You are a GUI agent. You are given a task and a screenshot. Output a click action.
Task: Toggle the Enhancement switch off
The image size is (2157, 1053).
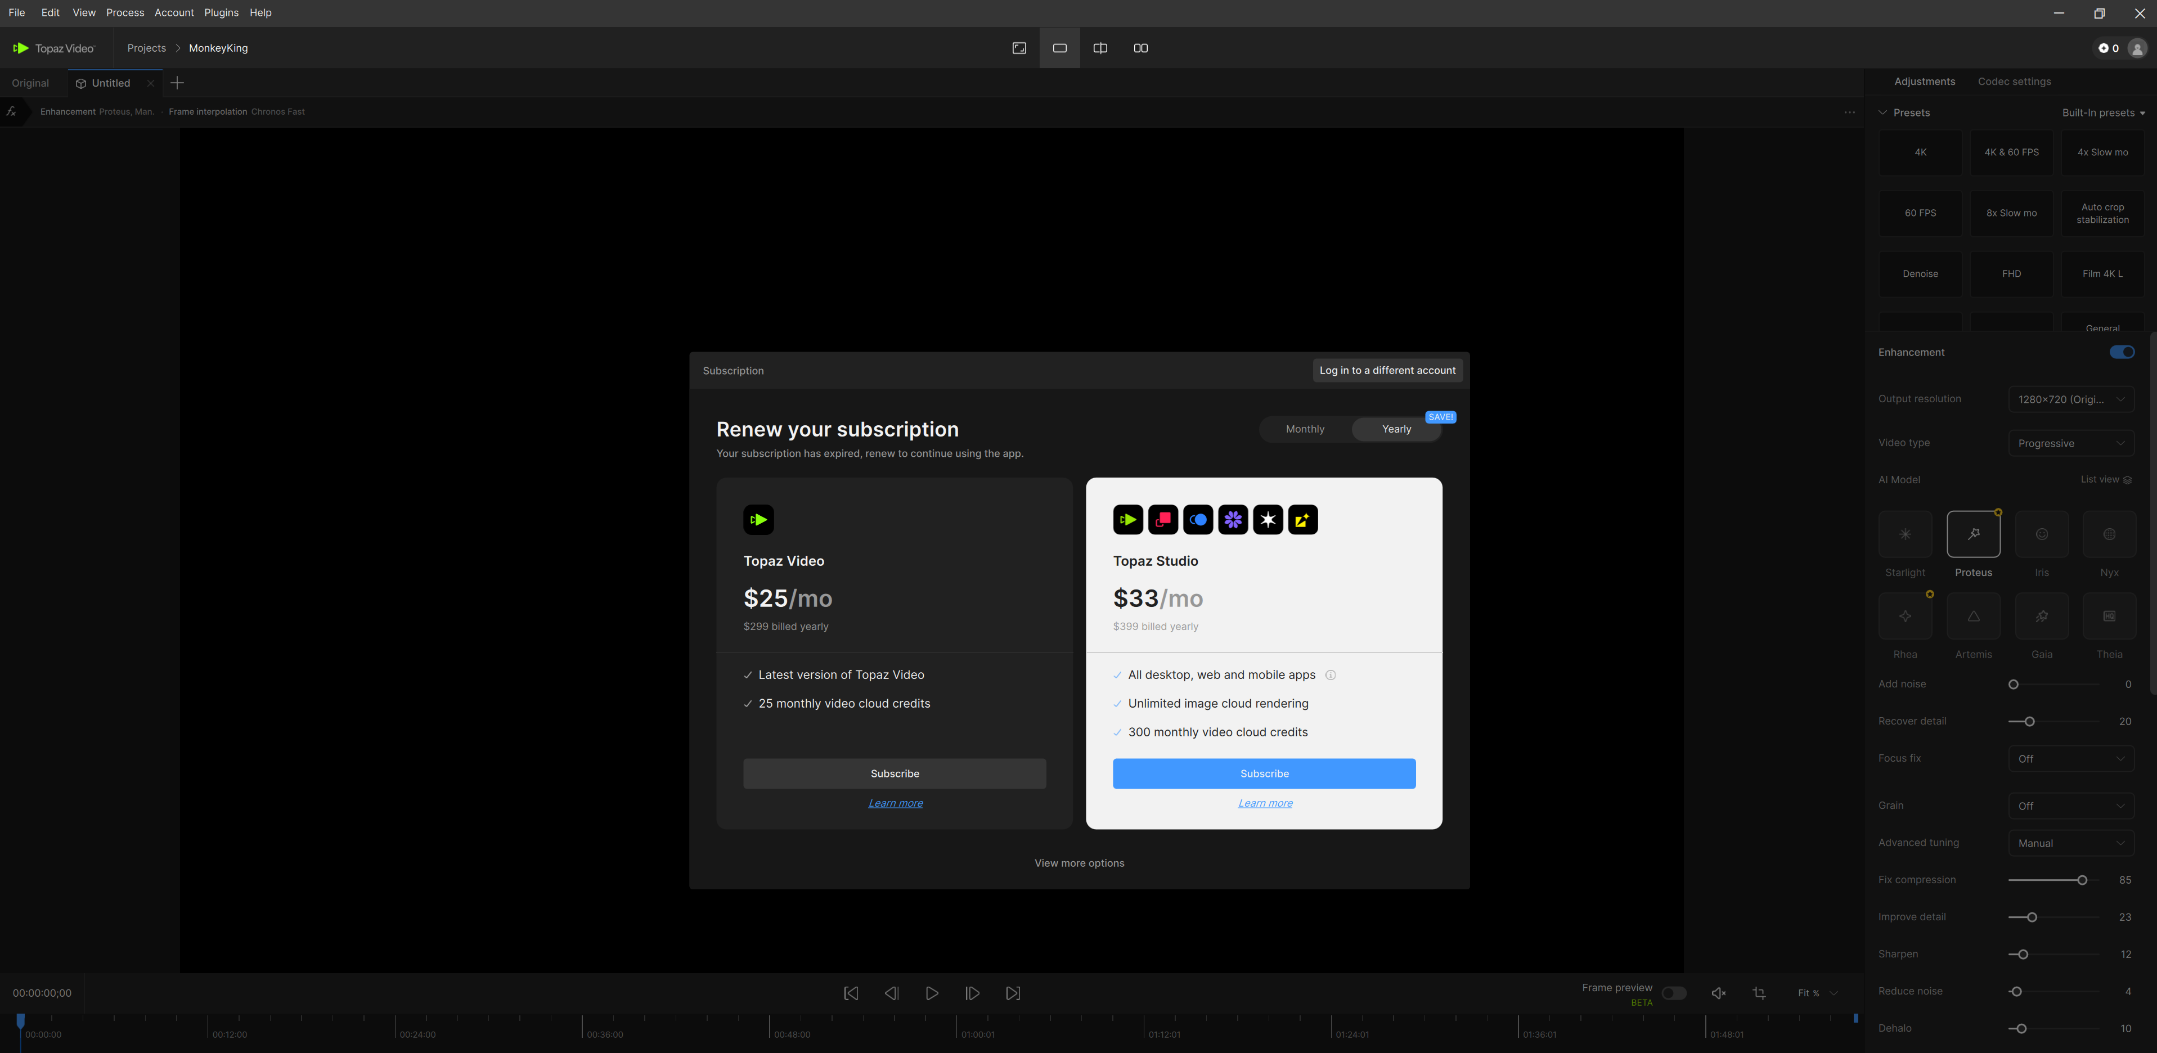pyautogui.click(x=2122, y=352)
